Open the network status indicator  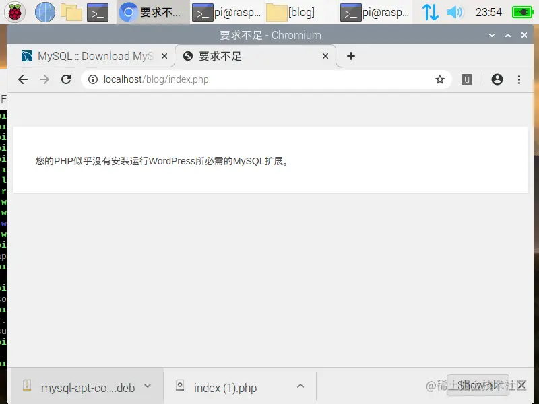click(430, 12)
